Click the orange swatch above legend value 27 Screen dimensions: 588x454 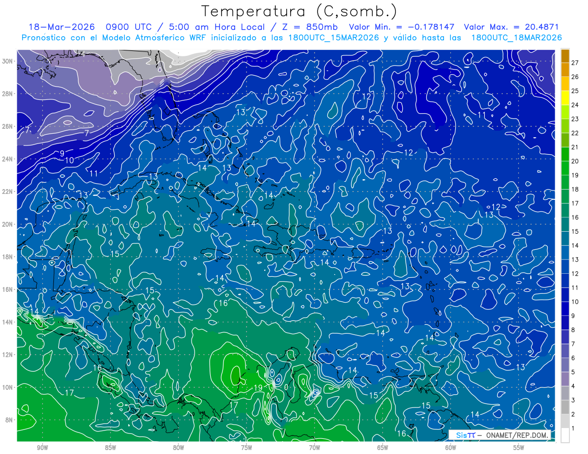click(565, 55)
